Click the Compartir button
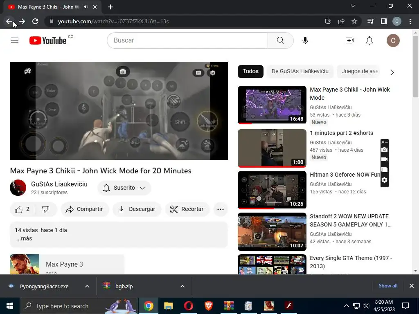Viewport: 419px width, 314px height. (85, 209)
